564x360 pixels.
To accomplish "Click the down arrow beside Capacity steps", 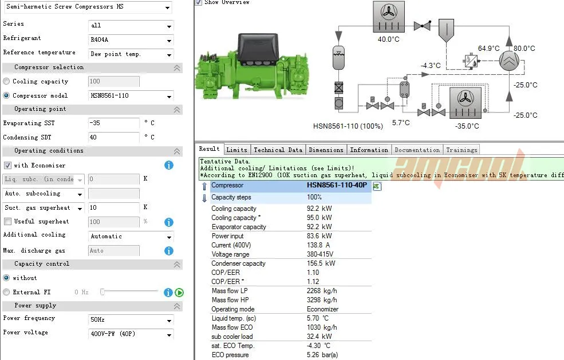I will click(x=204, y=198).
